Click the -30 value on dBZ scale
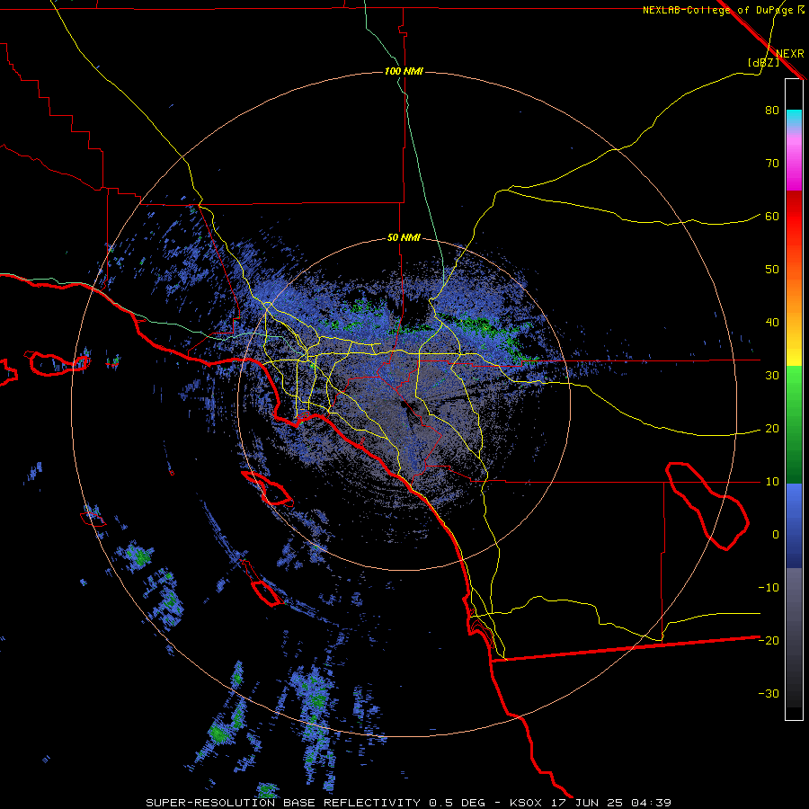The width and height of the screenshot is (809, 809). [x=769, y=694]
